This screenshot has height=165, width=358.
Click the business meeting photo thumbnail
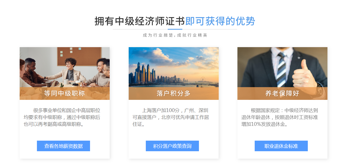[65, 73]
